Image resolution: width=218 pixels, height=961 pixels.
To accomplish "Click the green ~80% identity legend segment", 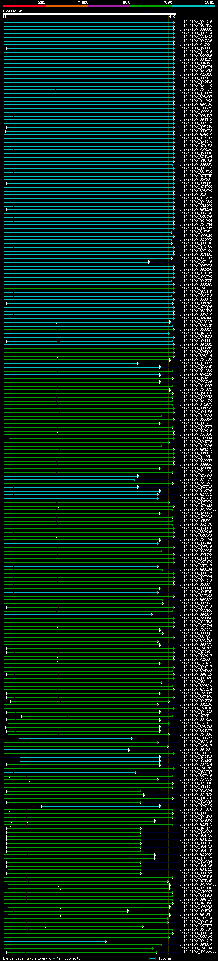I will point(151,6).
